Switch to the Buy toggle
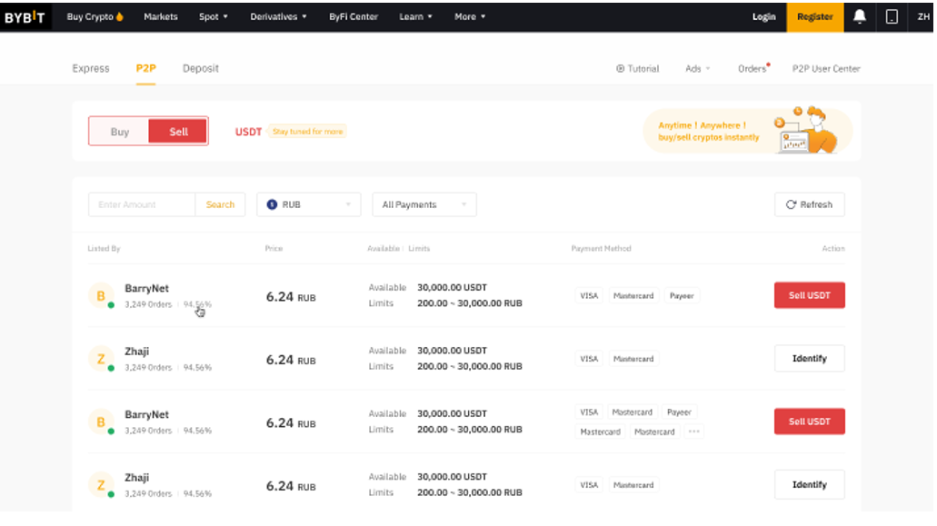The width and height of the screenshot is (937, 526). pos(120,132)
